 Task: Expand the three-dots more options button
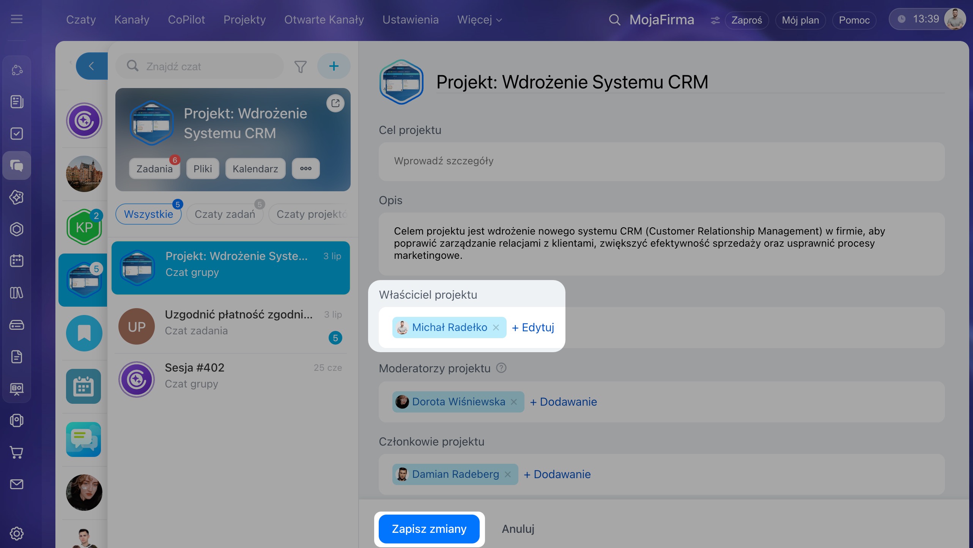[x=306, y=168]
